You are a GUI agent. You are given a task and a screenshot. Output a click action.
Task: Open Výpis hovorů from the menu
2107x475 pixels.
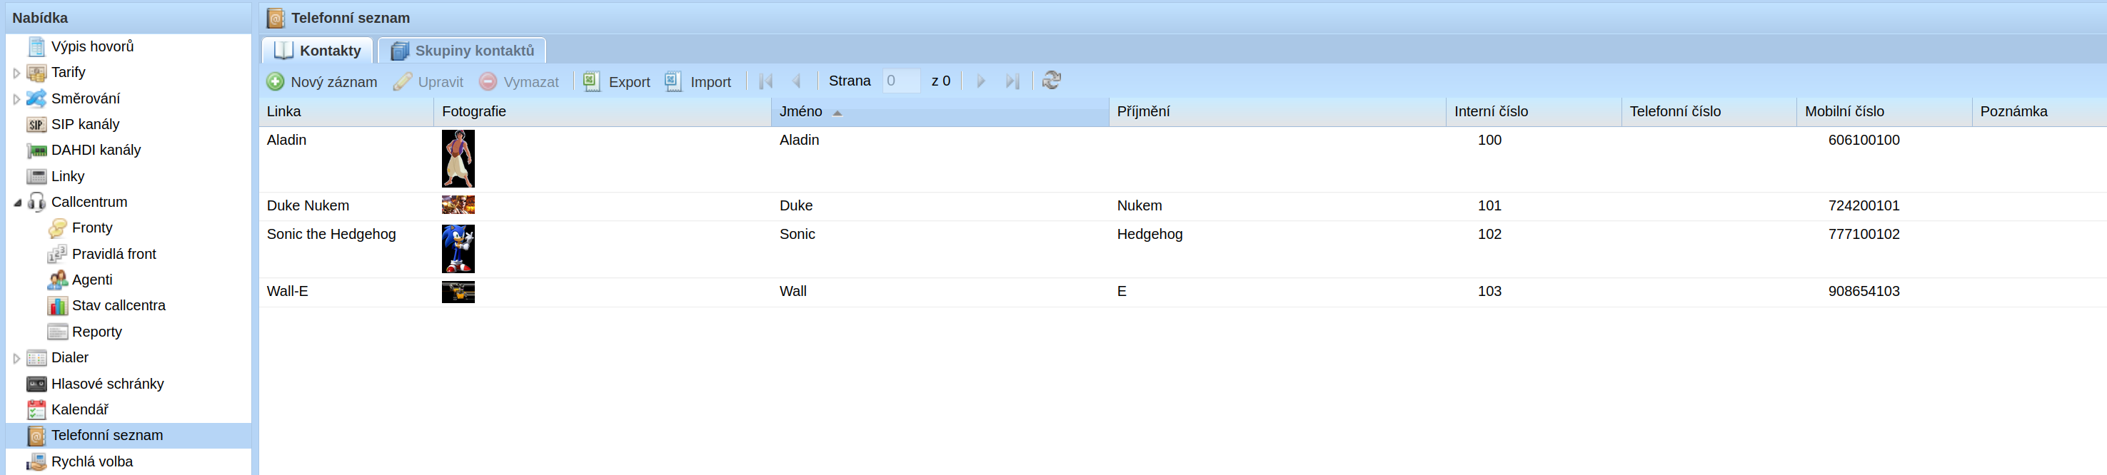click(x=91, y=46)
